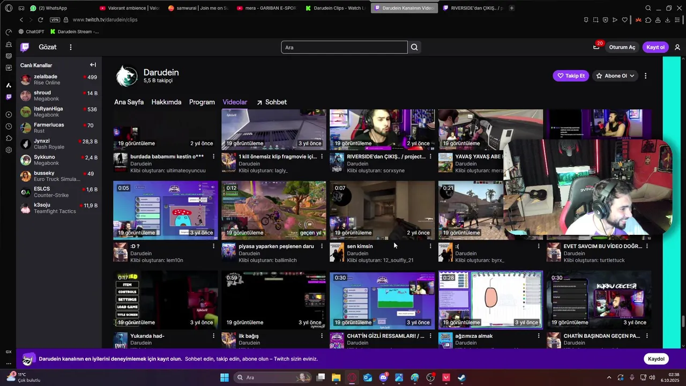Open options for 'burdada babamımı kestin' clip
Image resolution: width=686 pixels, height=386 pixels.
click(x=213, y=157)
